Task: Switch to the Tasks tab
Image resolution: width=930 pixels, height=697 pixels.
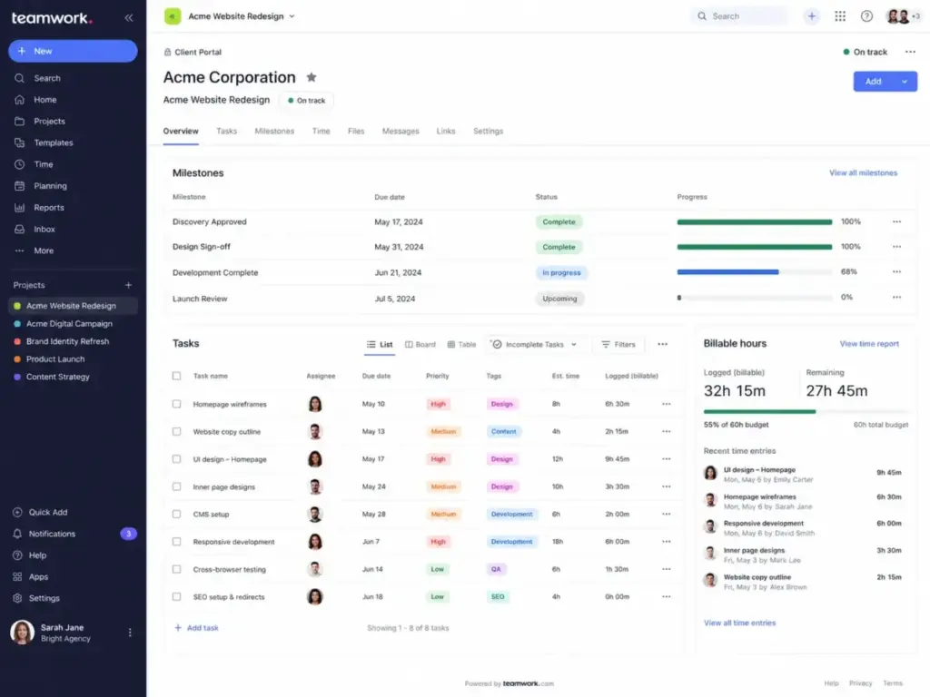Action: pos(226,131)
